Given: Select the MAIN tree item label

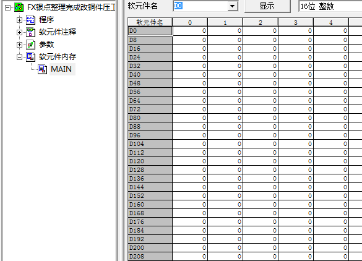Looking at the screenshot, I should tap(61, 69).
